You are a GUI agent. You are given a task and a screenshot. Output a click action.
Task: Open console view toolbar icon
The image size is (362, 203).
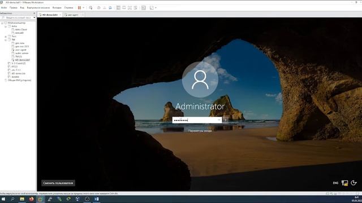[143, 8]
